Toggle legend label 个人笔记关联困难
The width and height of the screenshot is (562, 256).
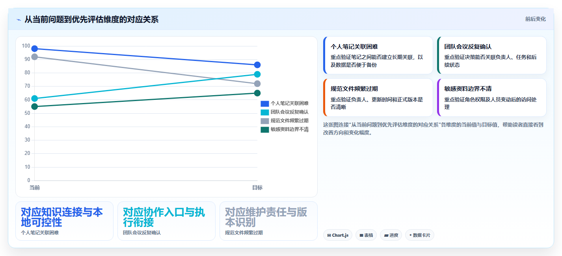tap(290, 103)
